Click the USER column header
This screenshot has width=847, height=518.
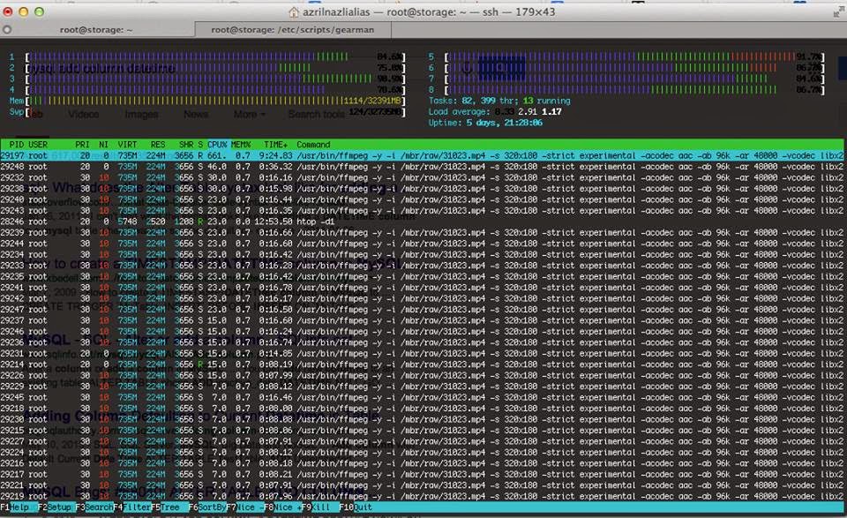click(x=38, y=145)
